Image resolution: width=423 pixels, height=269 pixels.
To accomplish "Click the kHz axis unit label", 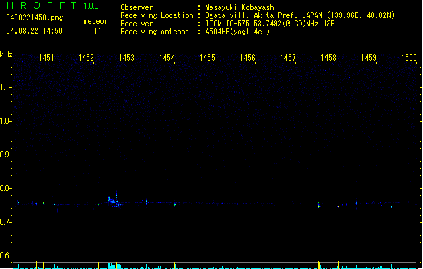I will coord(6,54).
